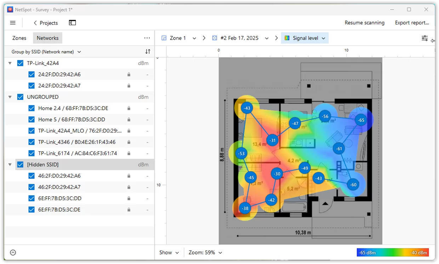
Task: Select the Home 5 / 68:FF:7B:D5:3C:DD row
Action: 80,119
